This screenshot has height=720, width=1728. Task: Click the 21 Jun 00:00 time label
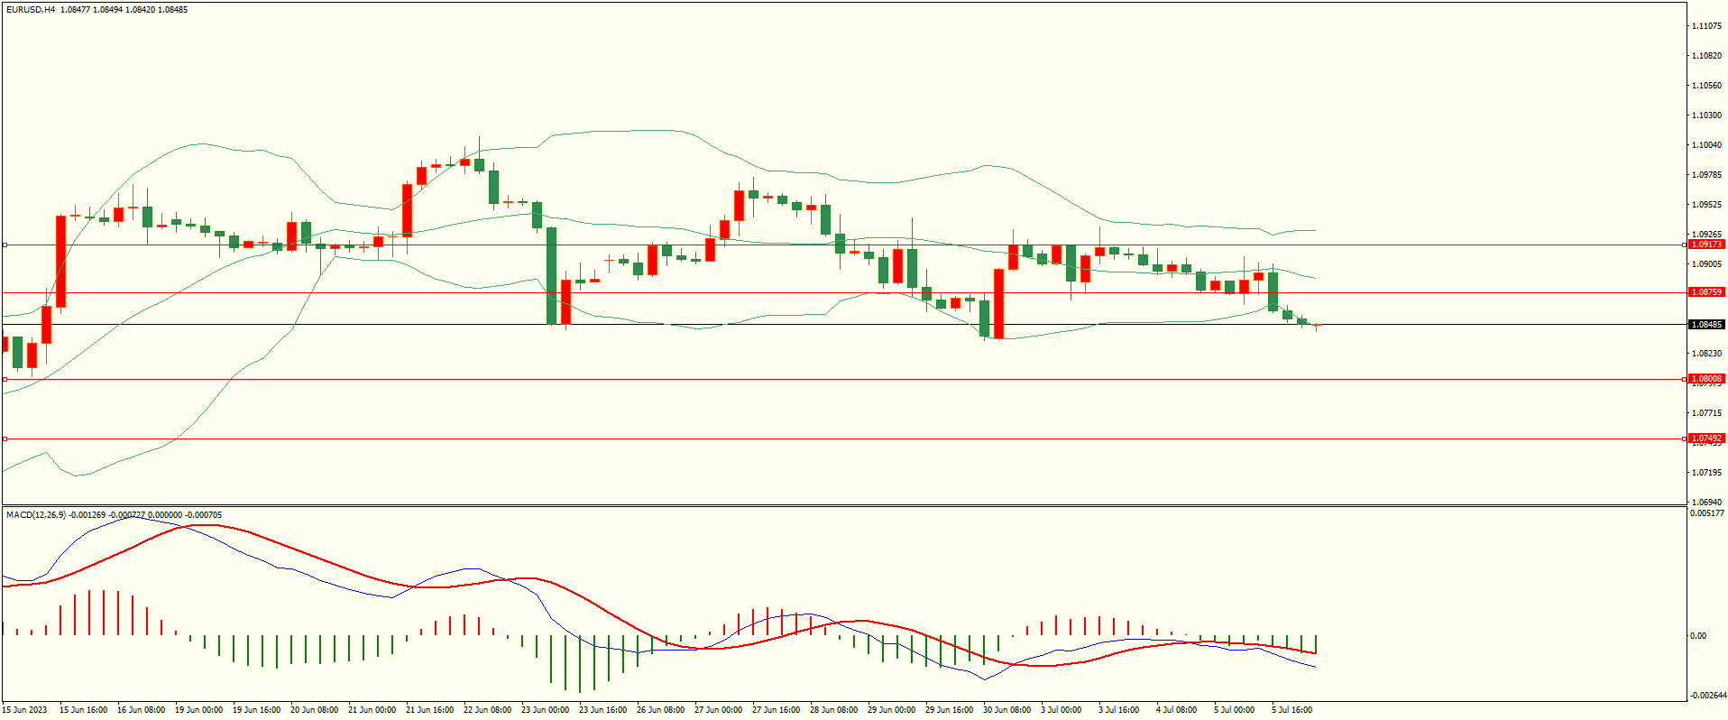372,710
